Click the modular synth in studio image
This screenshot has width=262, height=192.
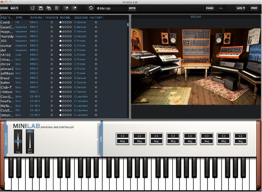point(196,47)
